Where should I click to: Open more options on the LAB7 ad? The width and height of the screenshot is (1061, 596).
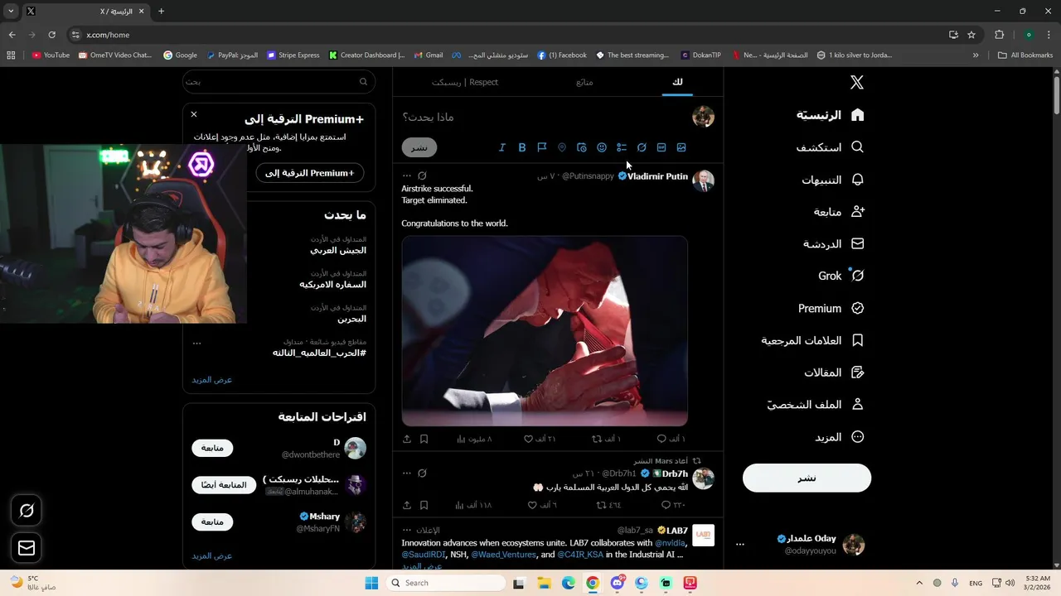coord(406,530)
